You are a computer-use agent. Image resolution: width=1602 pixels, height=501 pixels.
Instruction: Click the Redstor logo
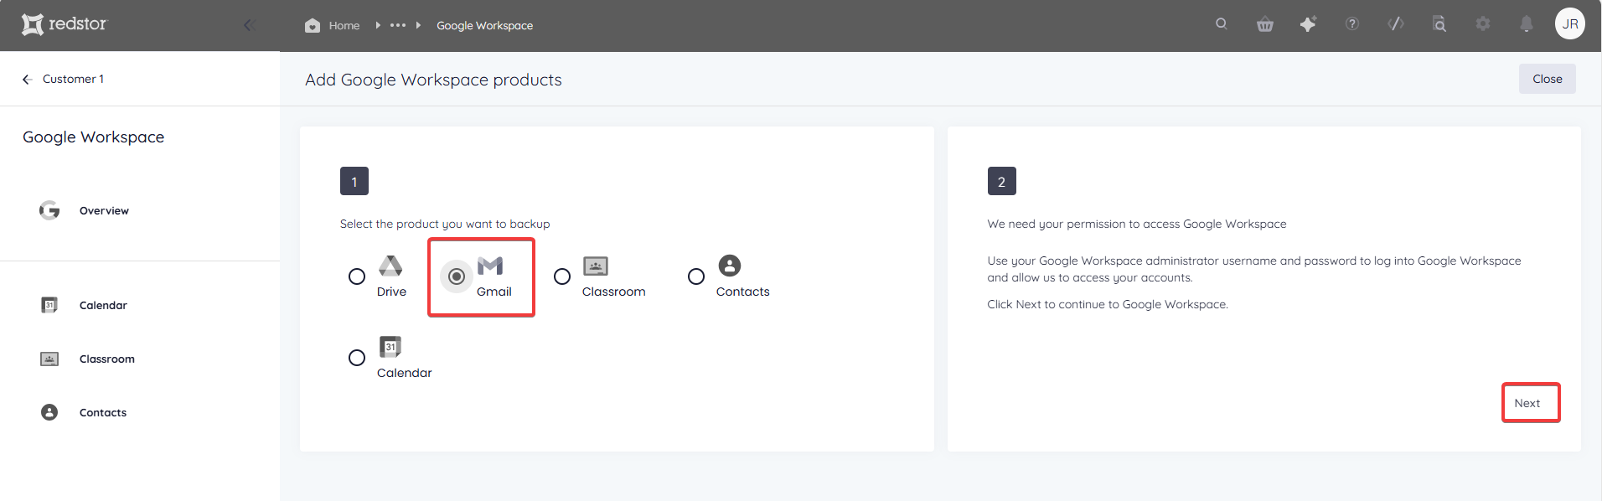tap(65, 24)
